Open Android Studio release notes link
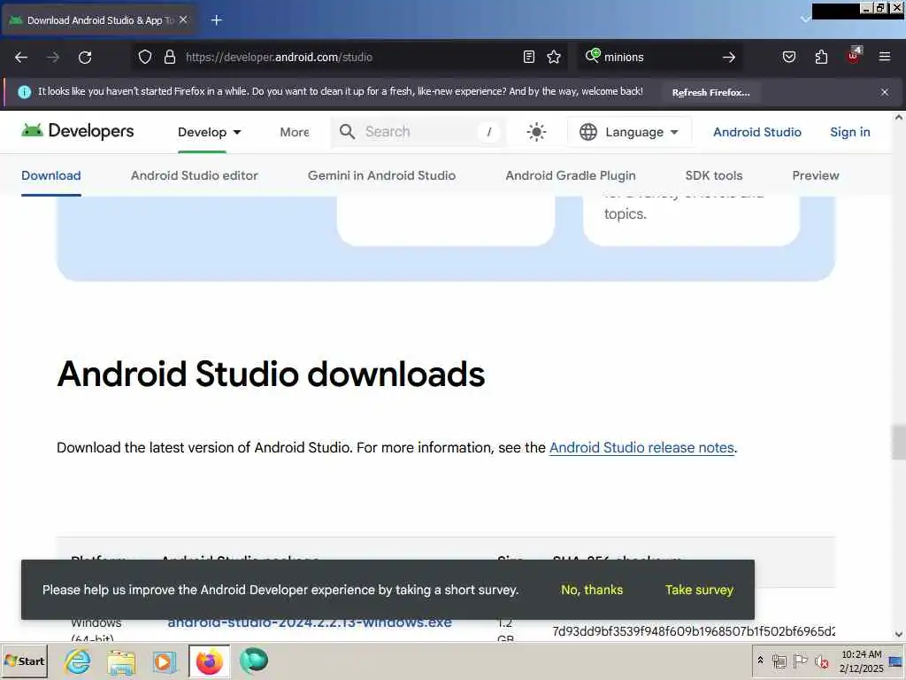The image size is (906, 680). pyautogui.click(x=641, y=447)
